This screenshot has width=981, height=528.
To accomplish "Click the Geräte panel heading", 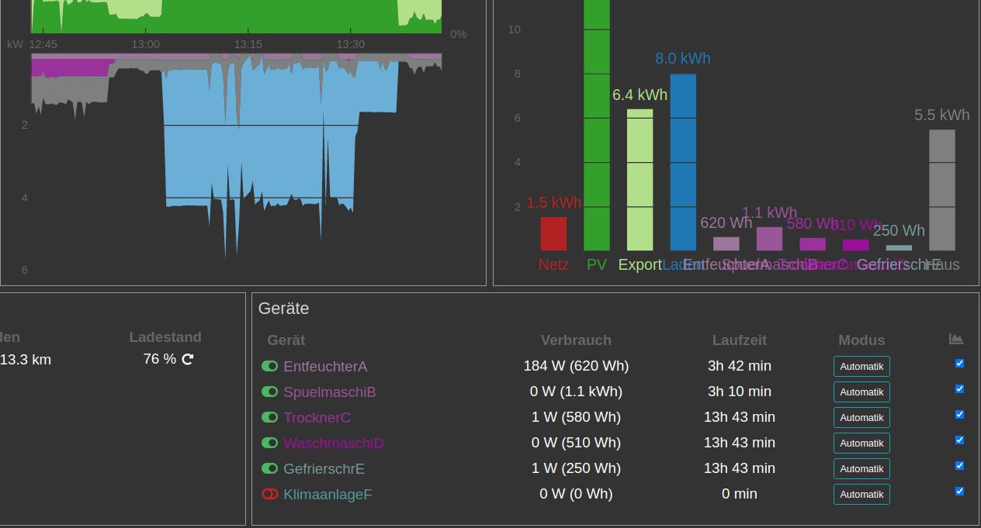I will (283, 309).
